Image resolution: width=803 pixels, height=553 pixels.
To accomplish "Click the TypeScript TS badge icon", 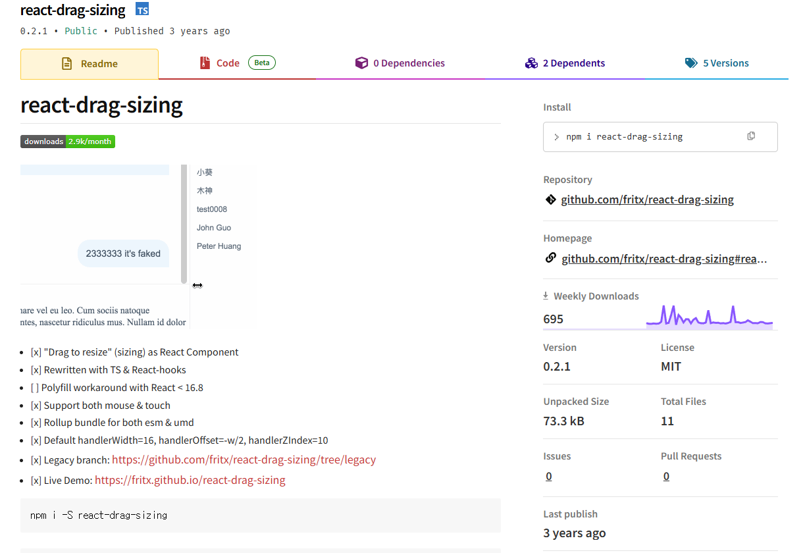I will coord(142,10).
